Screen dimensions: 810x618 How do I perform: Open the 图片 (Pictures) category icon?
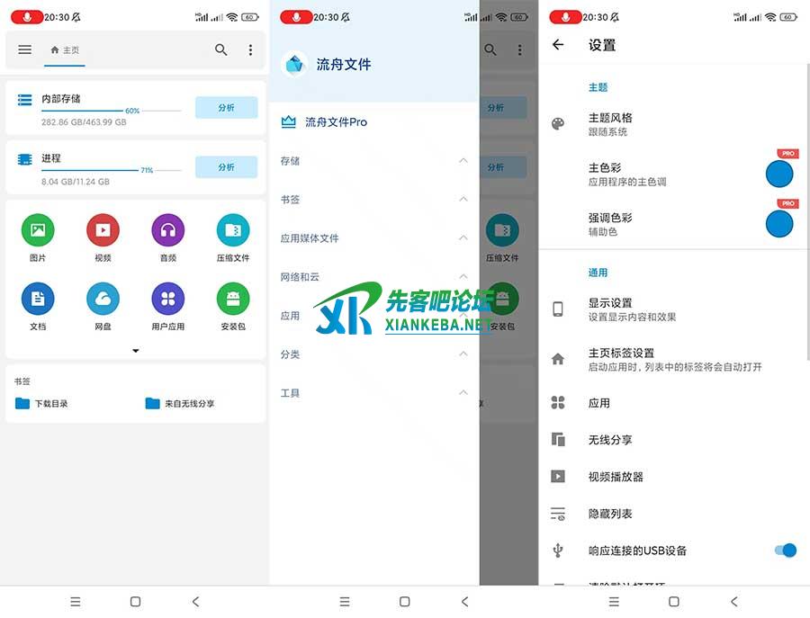coord(38,230)
